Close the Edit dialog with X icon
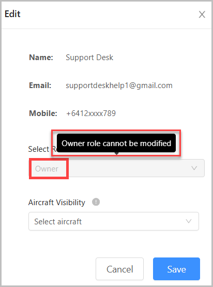 202,15
